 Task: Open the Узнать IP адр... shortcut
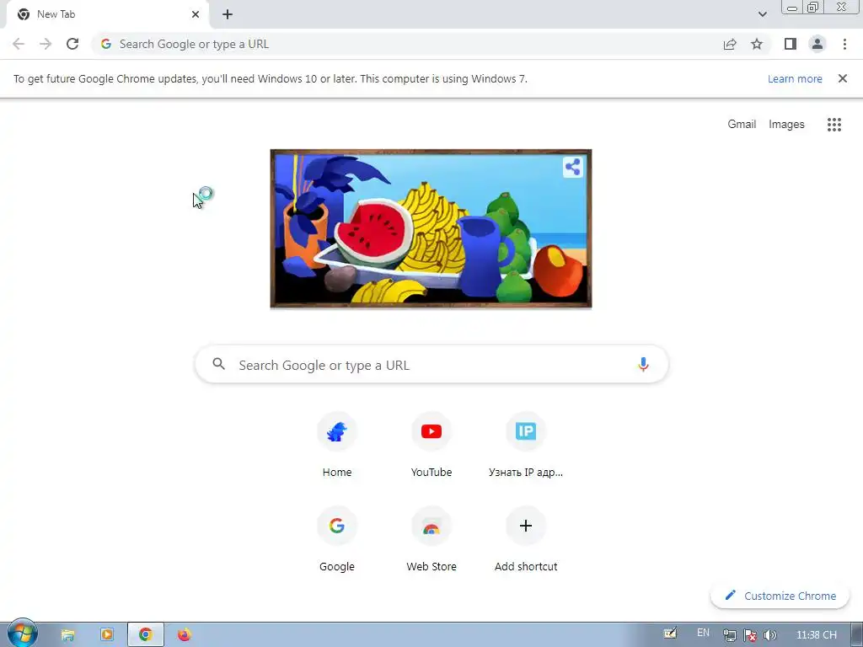coord(526,445)
